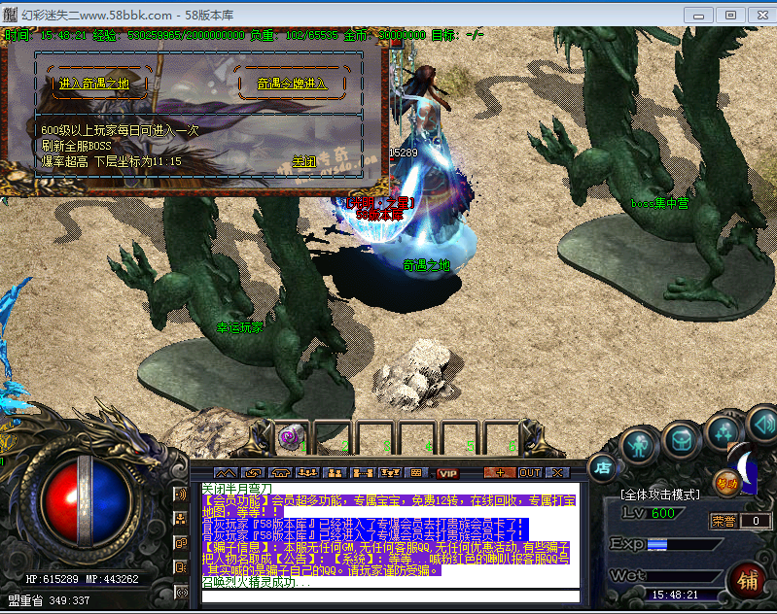777x614 pixels.
Task: Toggle the group hierarchy chat channel icon
Action: [181, 519]
